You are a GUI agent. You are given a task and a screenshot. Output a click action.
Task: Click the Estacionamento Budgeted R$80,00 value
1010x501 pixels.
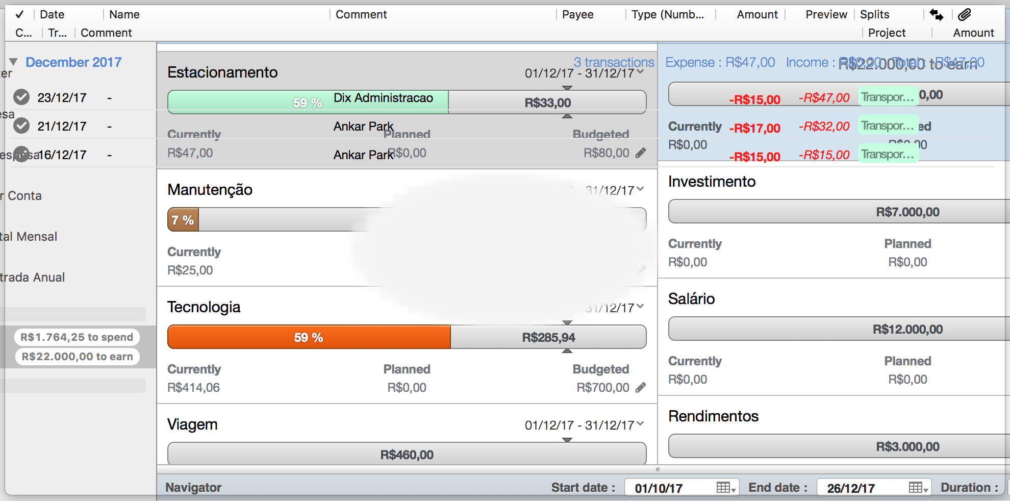tap(607, 153)
